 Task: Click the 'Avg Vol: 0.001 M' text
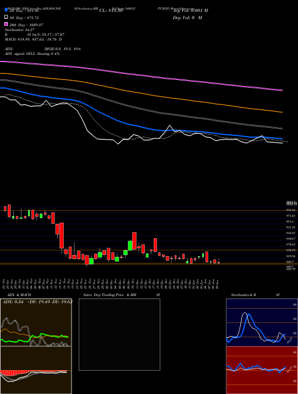(190, 11)
